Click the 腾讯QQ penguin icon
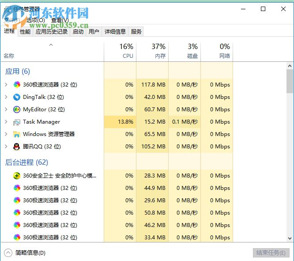The width and height of the screenshot is (294, 261). pos(17,147)
